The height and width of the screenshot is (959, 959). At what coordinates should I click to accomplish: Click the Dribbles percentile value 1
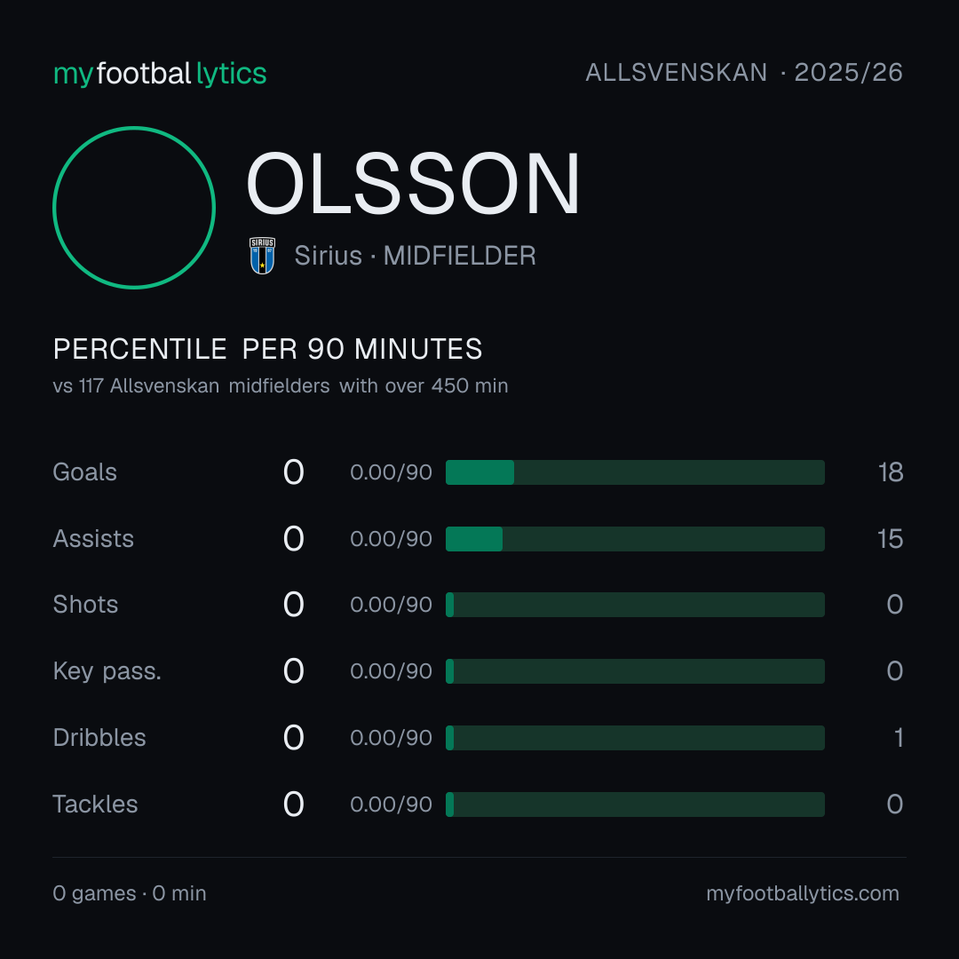tap(899, 738)
